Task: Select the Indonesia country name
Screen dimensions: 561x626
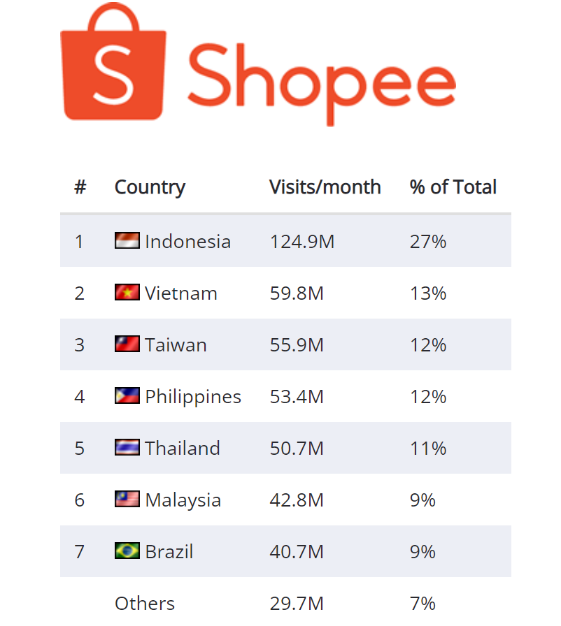Action: click(x=187, y=242)
